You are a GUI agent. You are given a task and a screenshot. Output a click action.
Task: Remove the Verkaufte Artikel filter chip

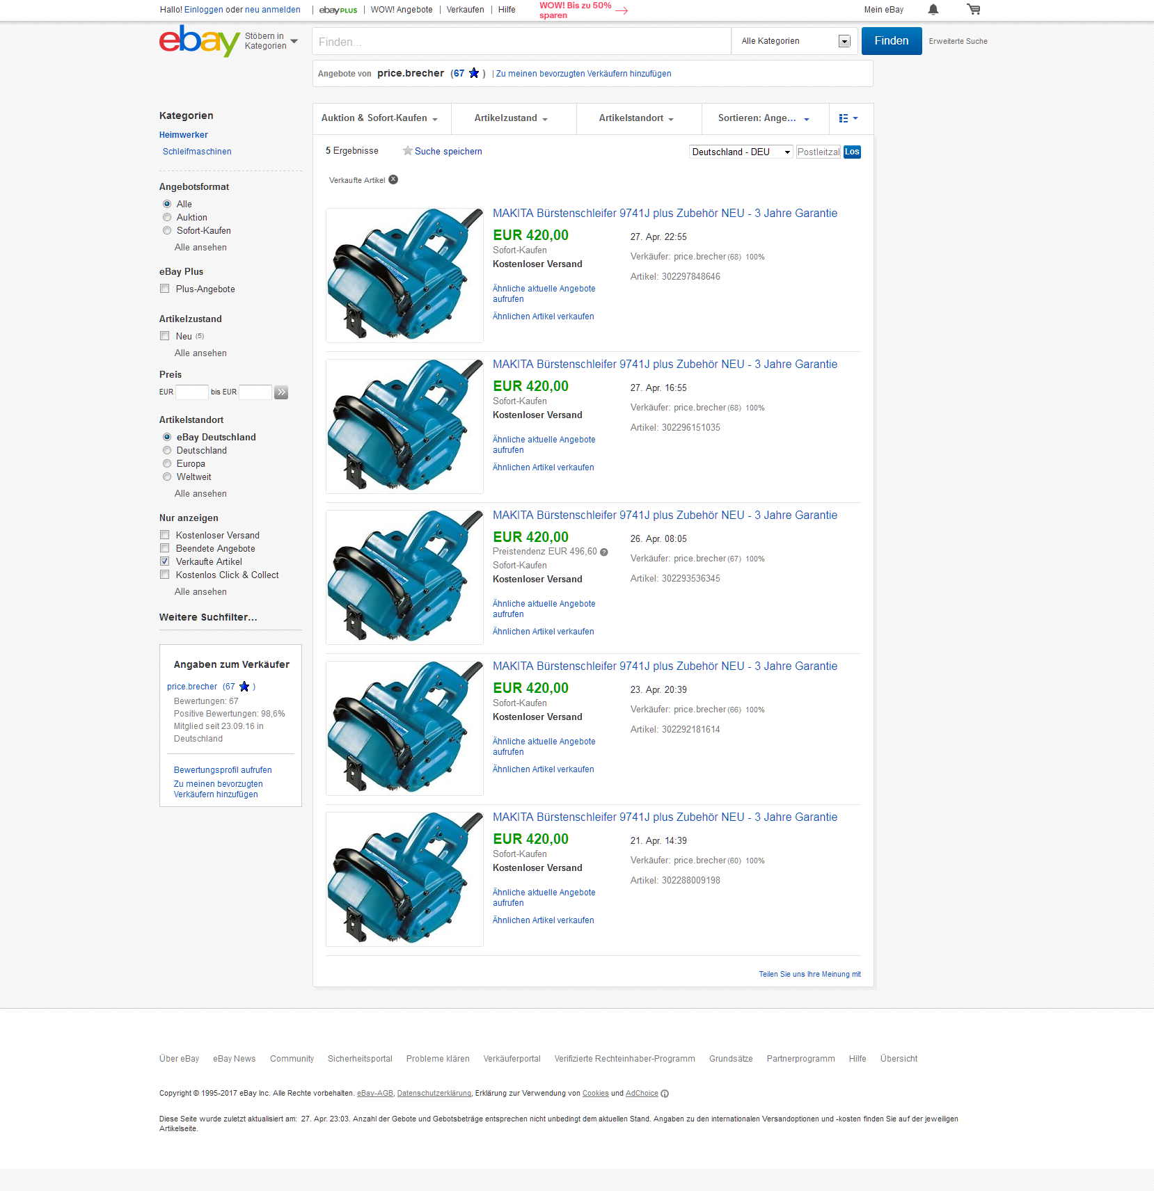click(393, 179)
